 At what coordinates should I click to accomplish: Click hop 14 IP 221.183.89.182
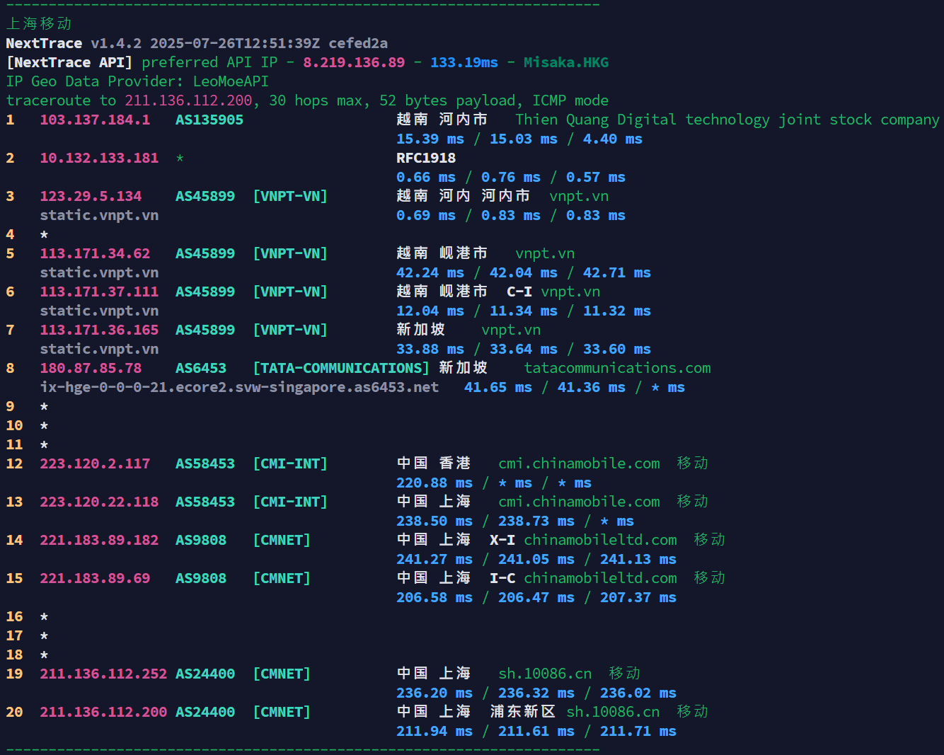coord(99,540)
